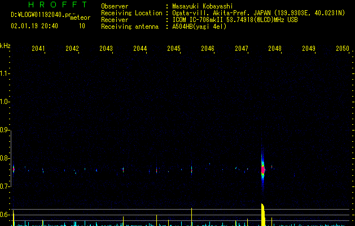The width and height of the screenshot is (355, 226).
Task: Click the 2049 time axis marker
Action: [x=309, y=49]
